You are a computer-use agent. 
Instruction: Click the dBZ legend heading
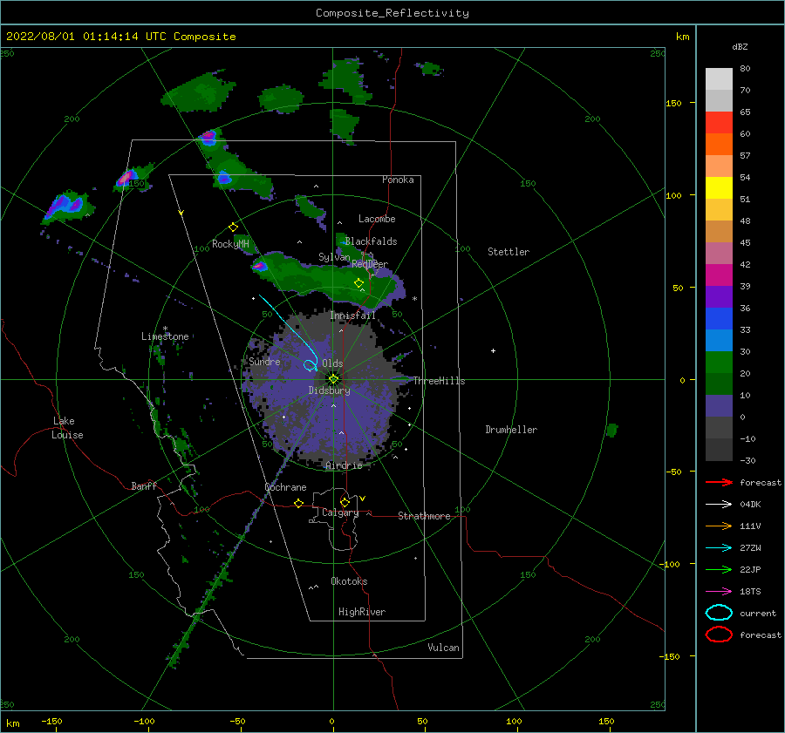point(740,46)
